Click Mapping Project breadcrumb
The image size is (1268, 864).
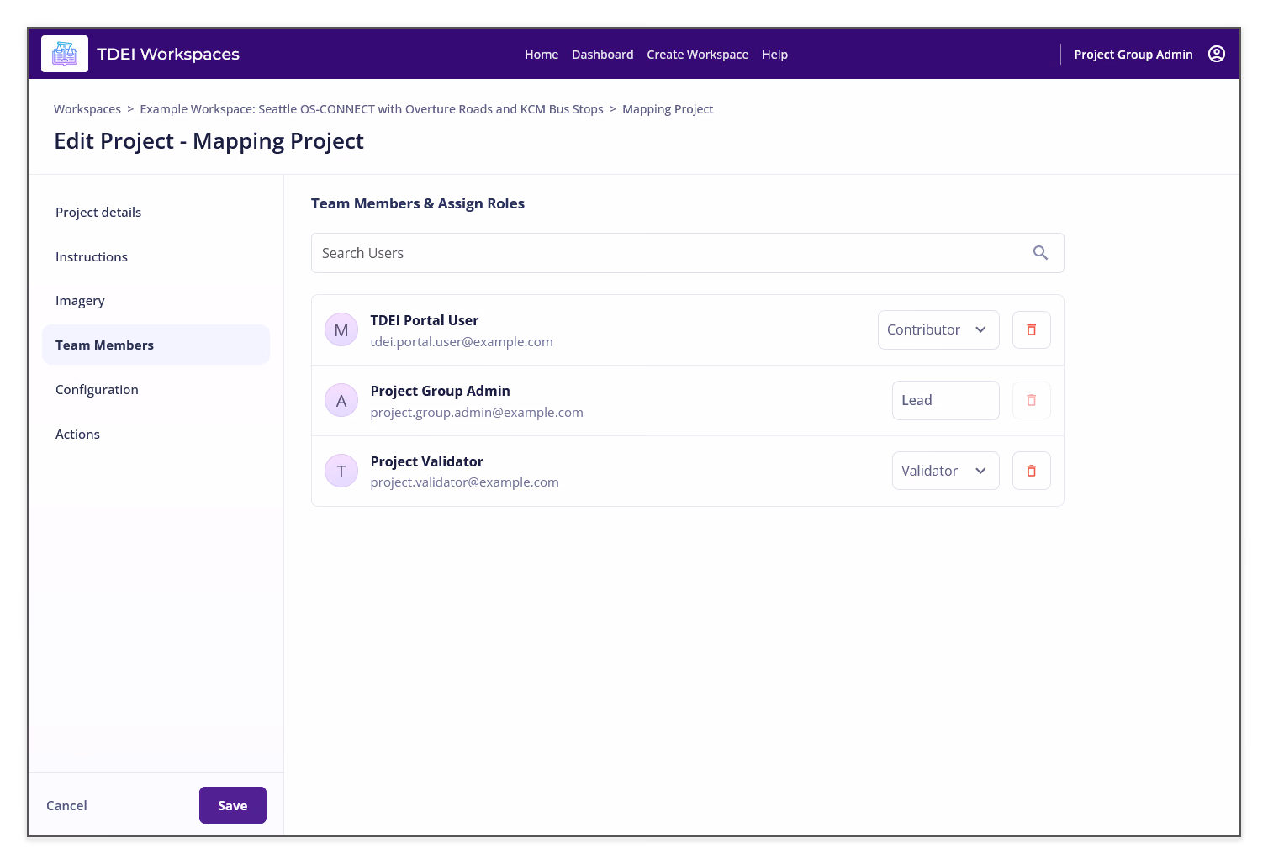click(x=668, y=109)
